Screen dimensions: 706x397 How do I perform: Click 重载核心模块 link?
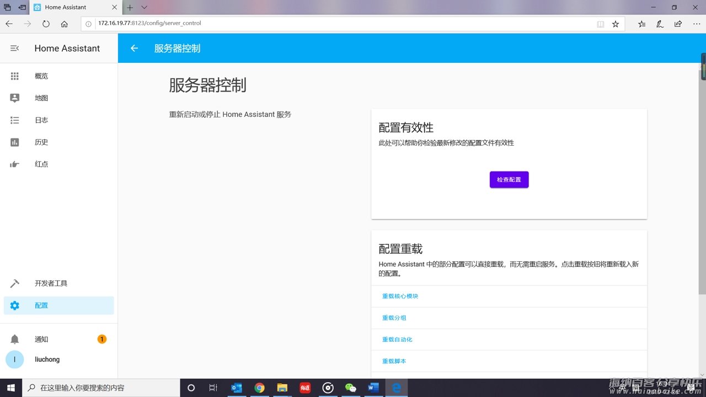[x=400, y=296]
